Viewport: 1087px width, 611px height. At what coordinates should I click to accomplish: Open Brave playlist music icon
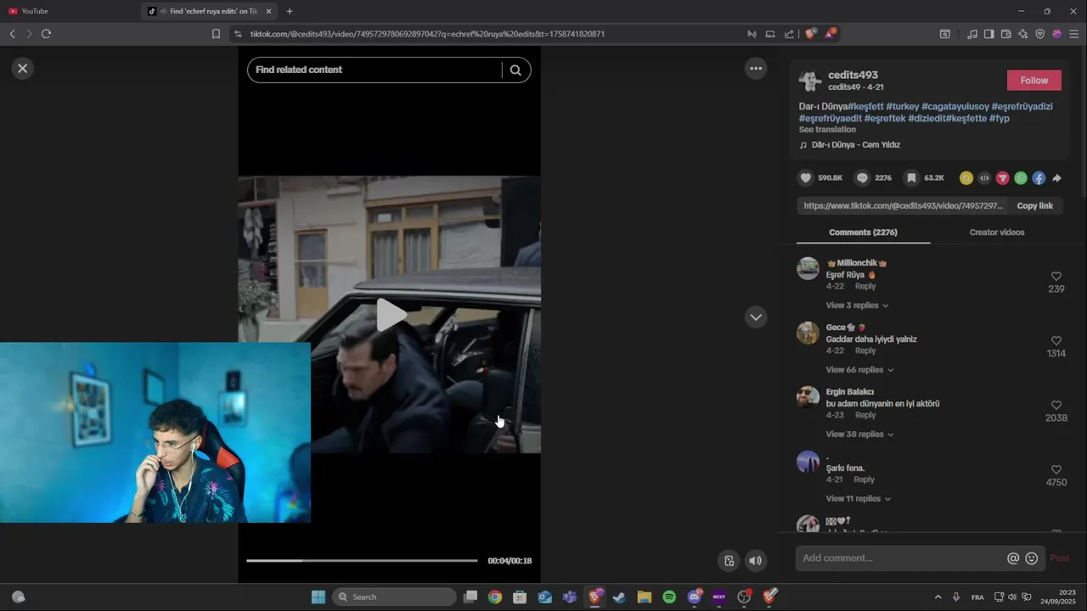pyautogui.click(x=972, y=34)
